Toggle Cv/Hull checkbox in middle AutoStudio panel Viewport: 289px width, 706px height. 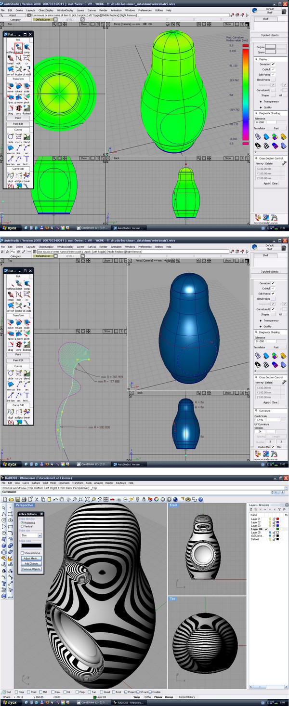(273, 289)
